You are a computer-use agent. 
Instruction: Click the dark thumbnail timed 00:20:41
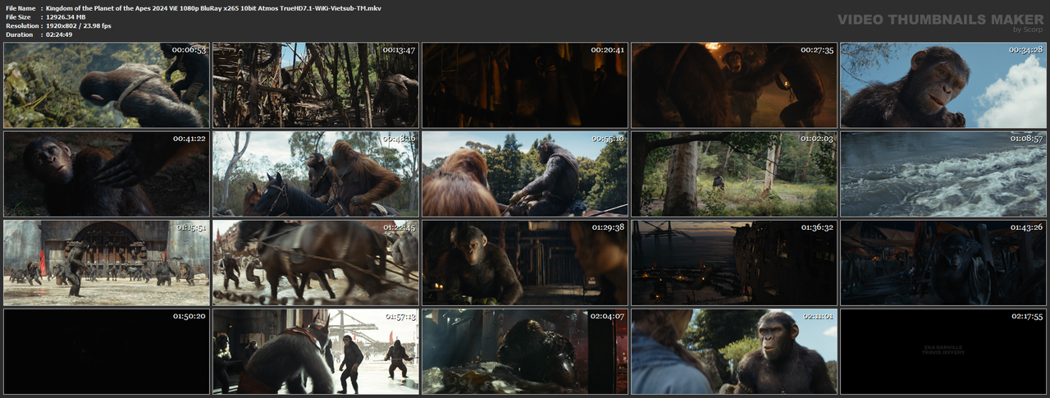click(525, 85)
